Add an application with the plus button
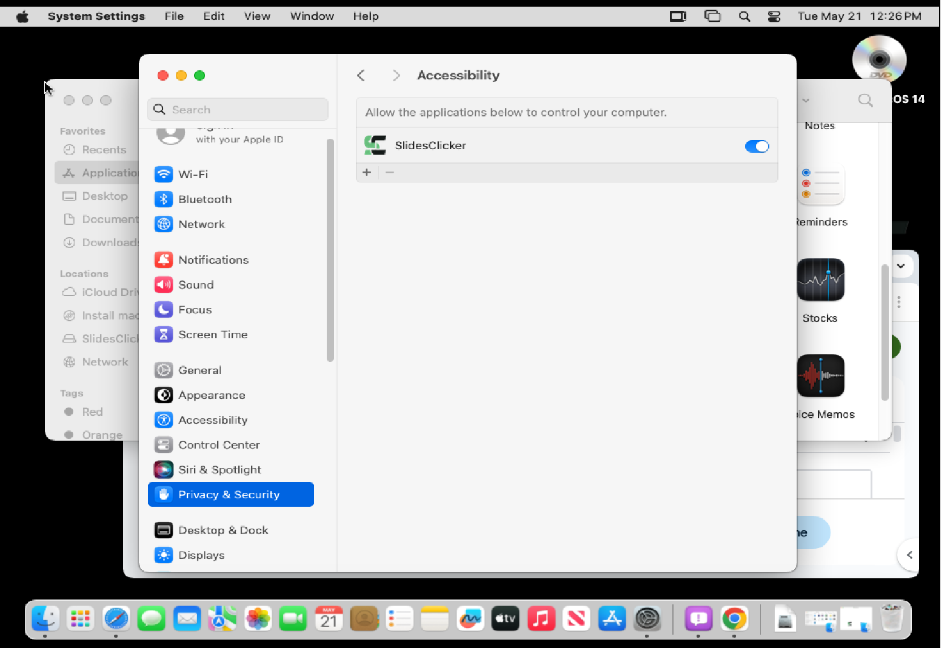Viewport: 950px width, 648px height. click(367, 172)
